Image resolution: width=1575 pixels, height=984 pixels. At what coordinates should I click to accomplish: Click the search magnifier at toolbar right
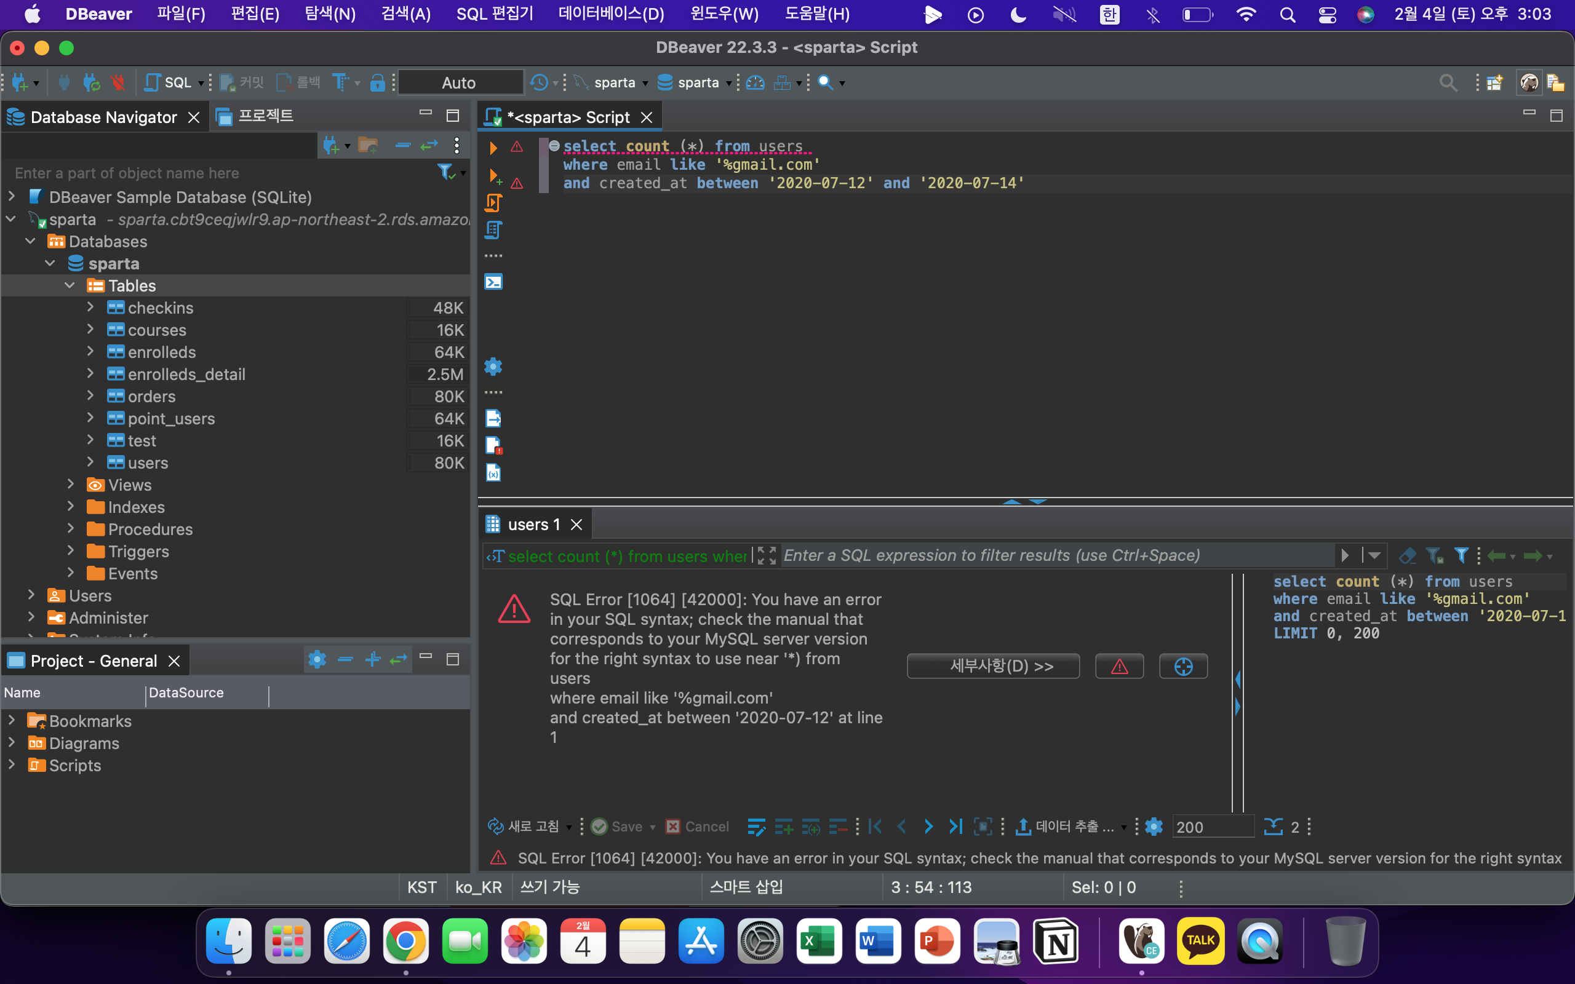pos(1448,82)
